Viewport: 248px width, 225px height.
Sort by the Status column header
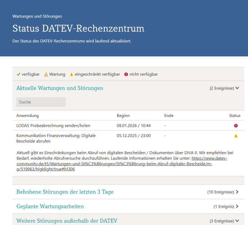(235, 116)
